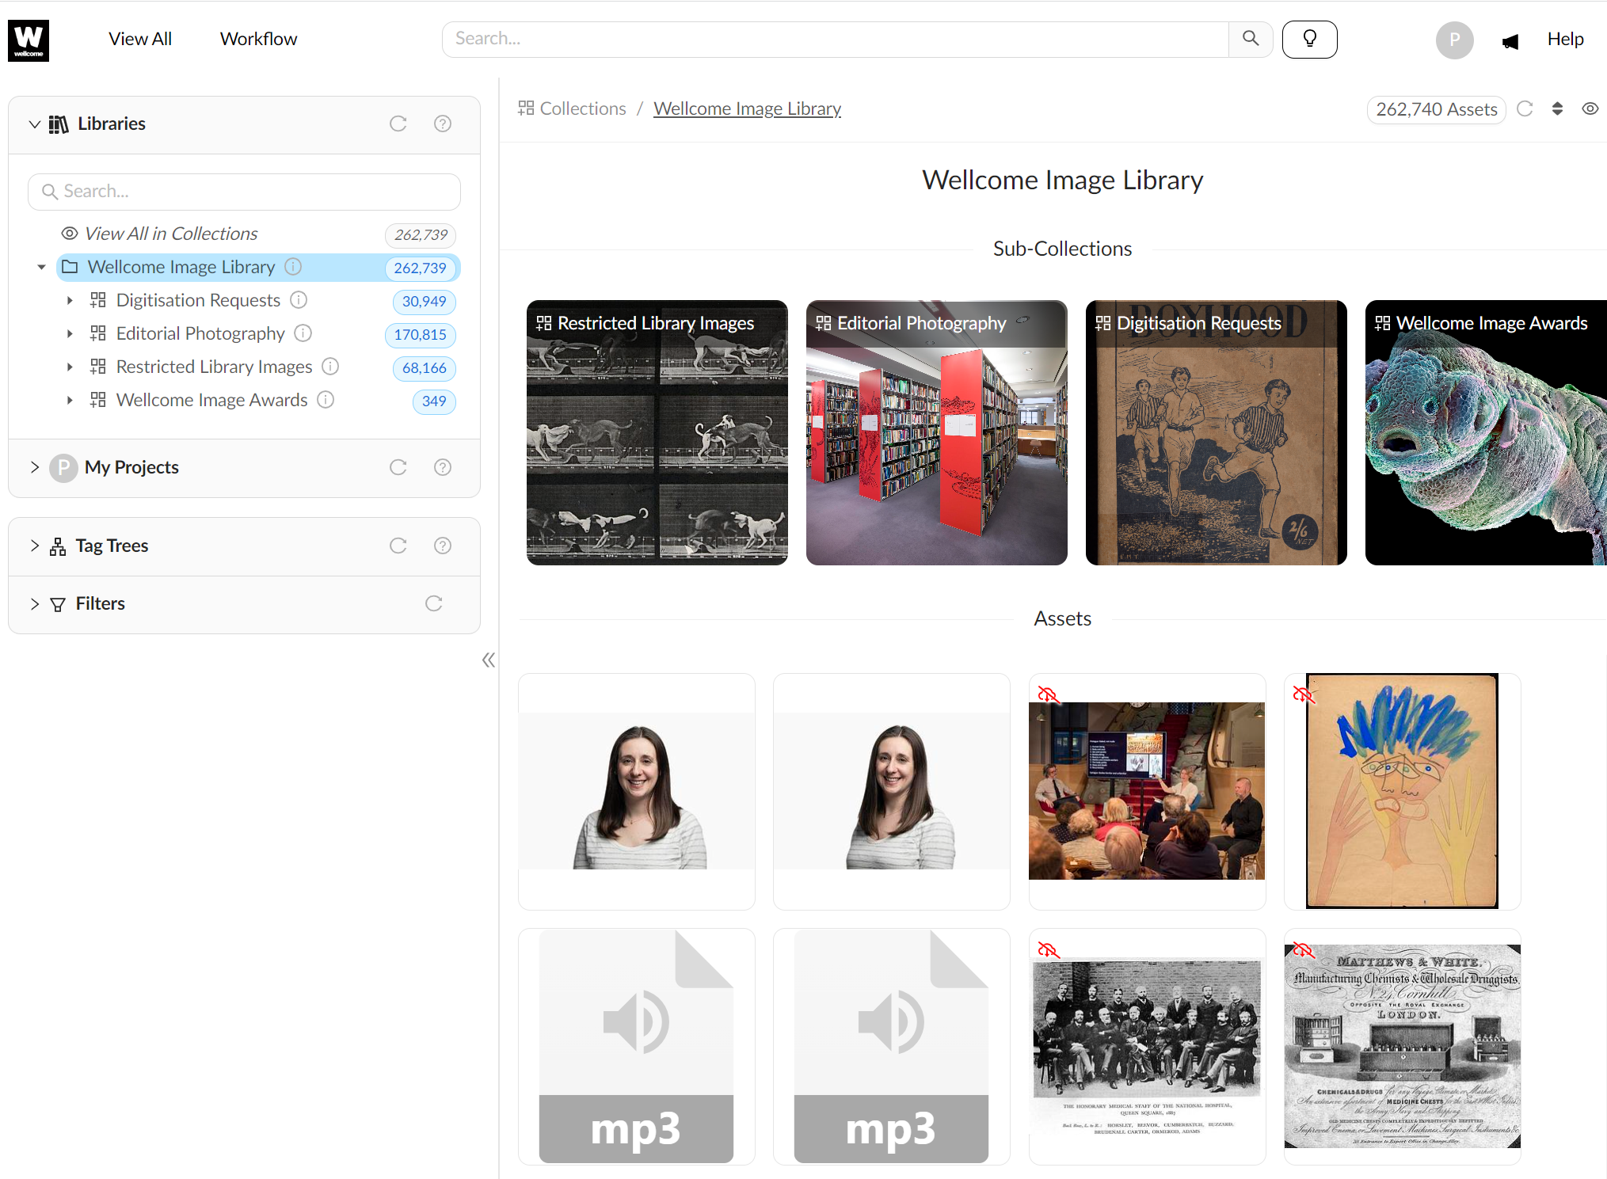Click the Wellcome logo in the header
This screenshot has height=1179, width=1607.
[x=29, y=40]
